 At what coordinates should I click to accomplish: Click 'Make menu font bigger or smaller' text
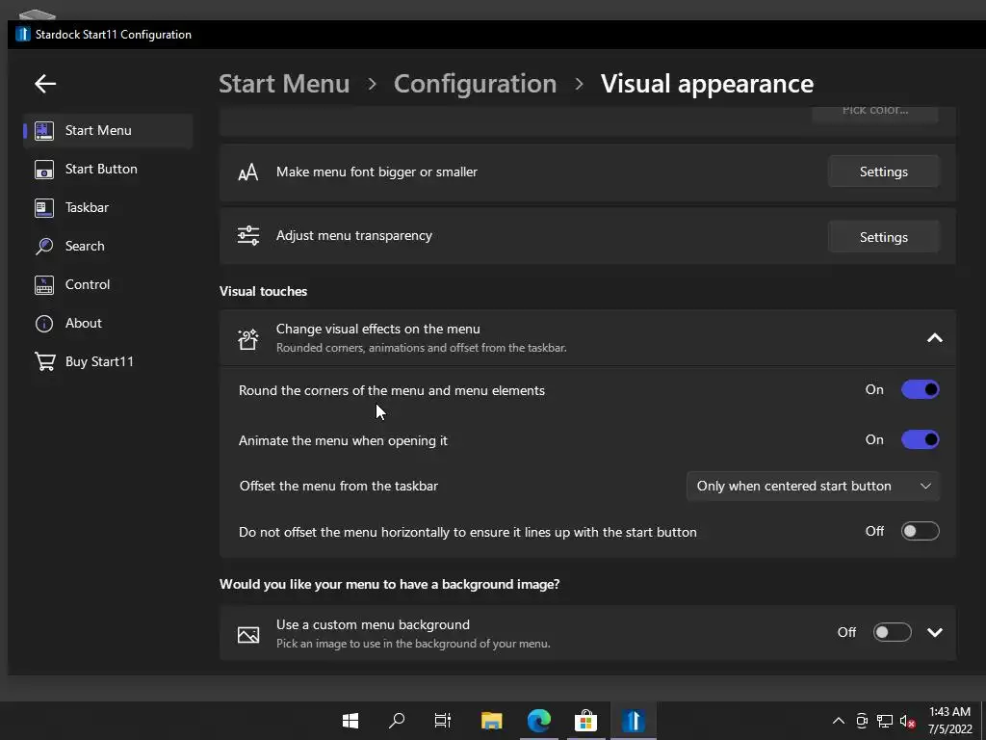(x=376, y=172)
